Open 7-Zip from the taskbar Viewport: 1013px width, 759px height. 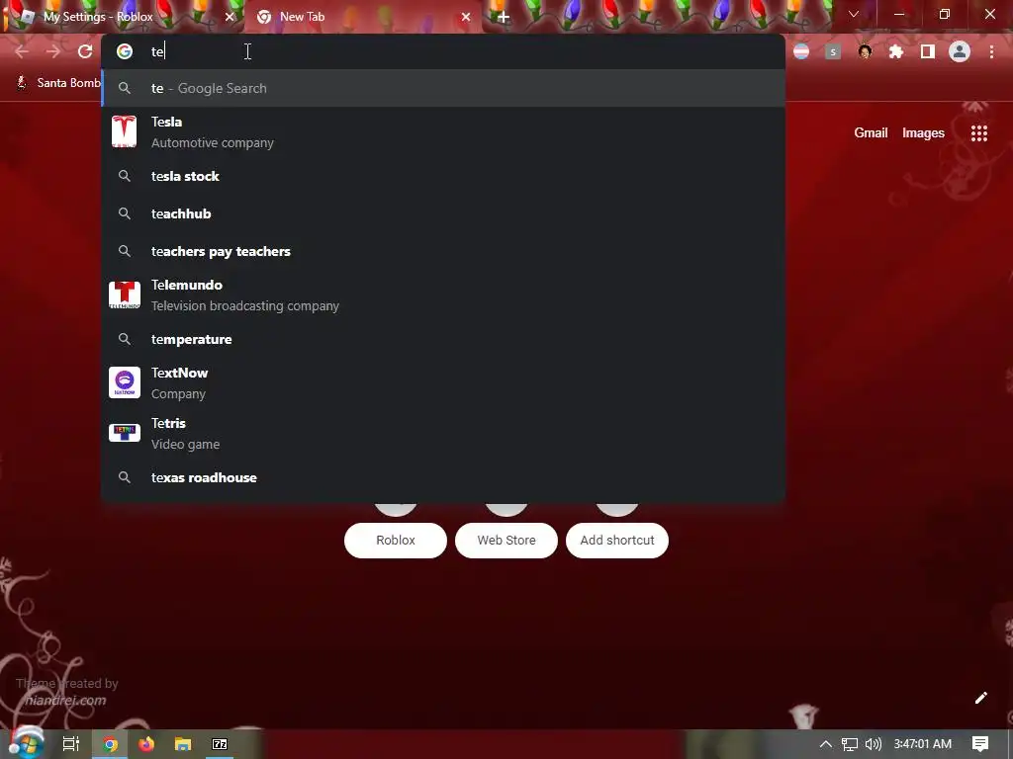coord(220,744)
